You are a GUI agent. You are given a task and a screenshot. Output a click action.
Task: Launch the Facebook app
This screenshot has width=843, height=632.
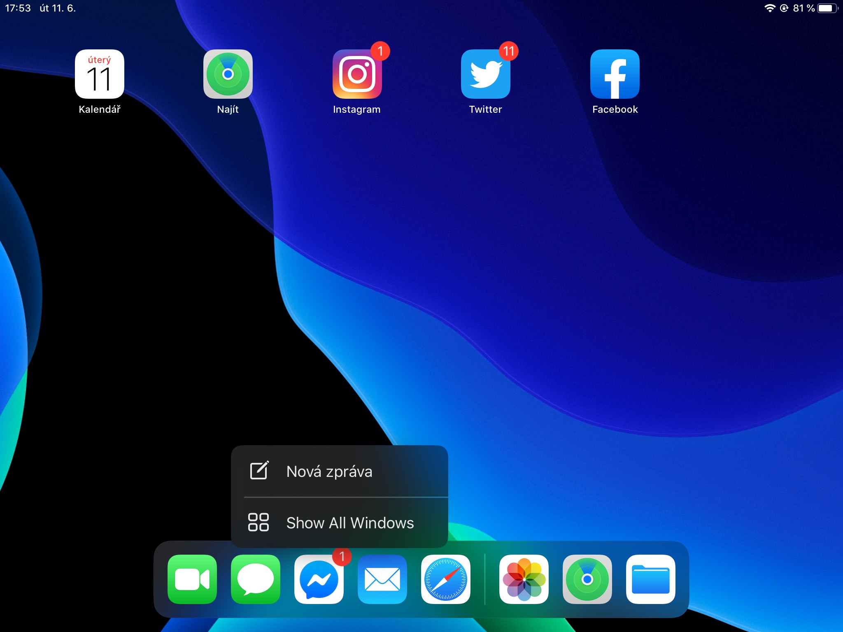coord(615,74)
